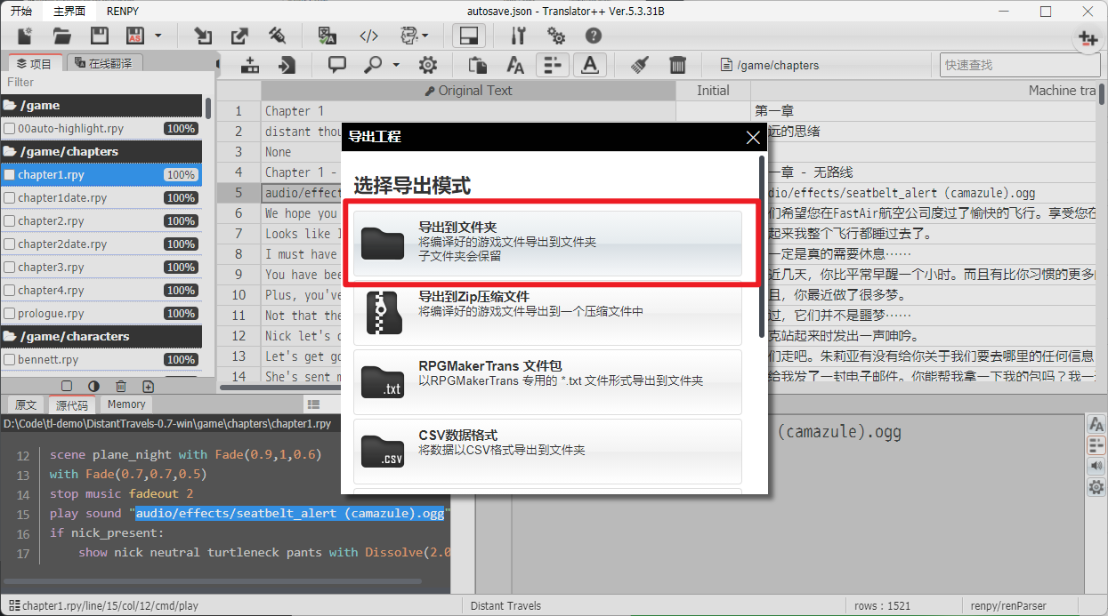This screenshot has height=616, width=1108.
Task: Open the code editor brackets icon
Action: coord(369,36)
